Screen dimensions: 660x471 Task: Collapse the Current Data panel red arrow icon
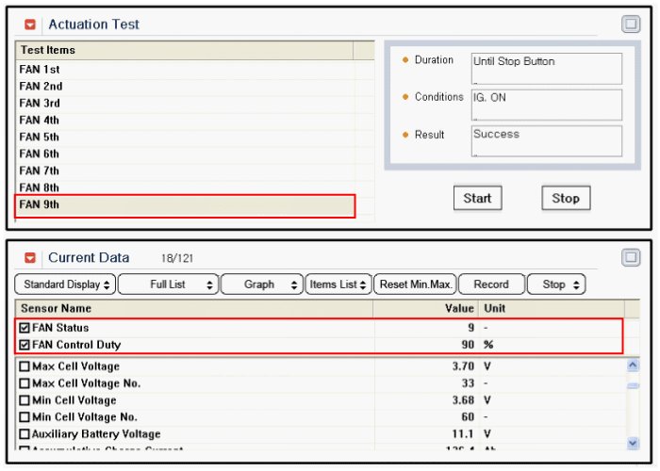point(30,258)
